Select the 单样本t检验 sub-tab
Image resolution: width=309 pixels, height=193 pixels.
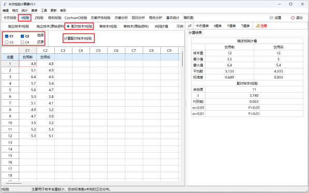coord(108,26)
